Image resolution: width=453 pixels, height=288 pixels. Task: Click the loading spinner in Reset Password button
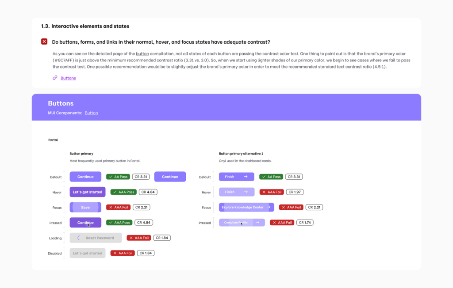coord(79,238)
